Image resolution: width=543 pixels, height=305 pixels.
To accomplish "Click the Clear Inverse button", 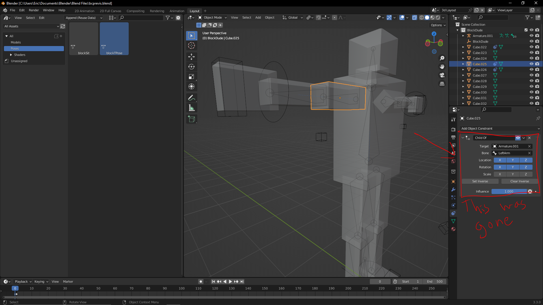I will [x=520, y=181].
